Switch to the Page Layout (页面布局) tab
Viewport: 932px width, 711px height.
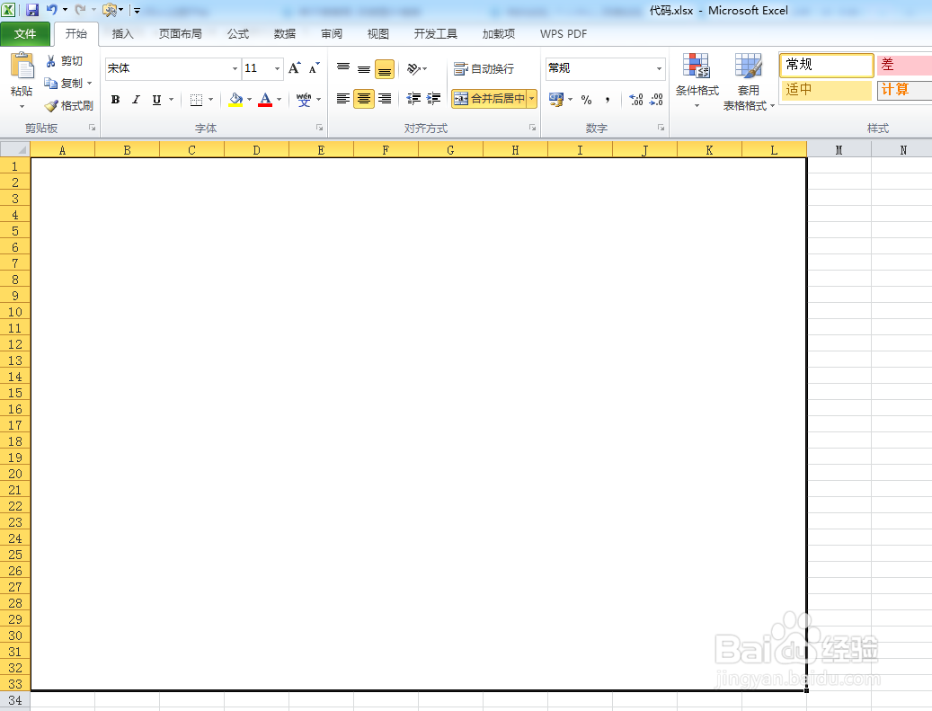click(x=180, y=34)
